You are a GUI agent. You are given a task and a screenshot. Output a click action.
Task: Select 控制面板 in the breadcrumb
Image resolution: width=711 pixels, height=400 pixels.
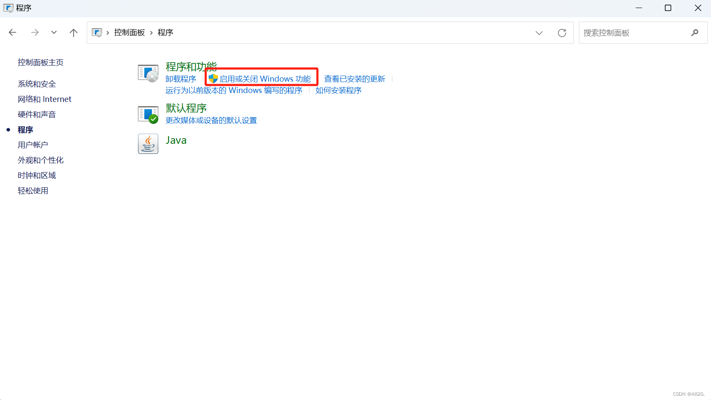pos(130,33)
